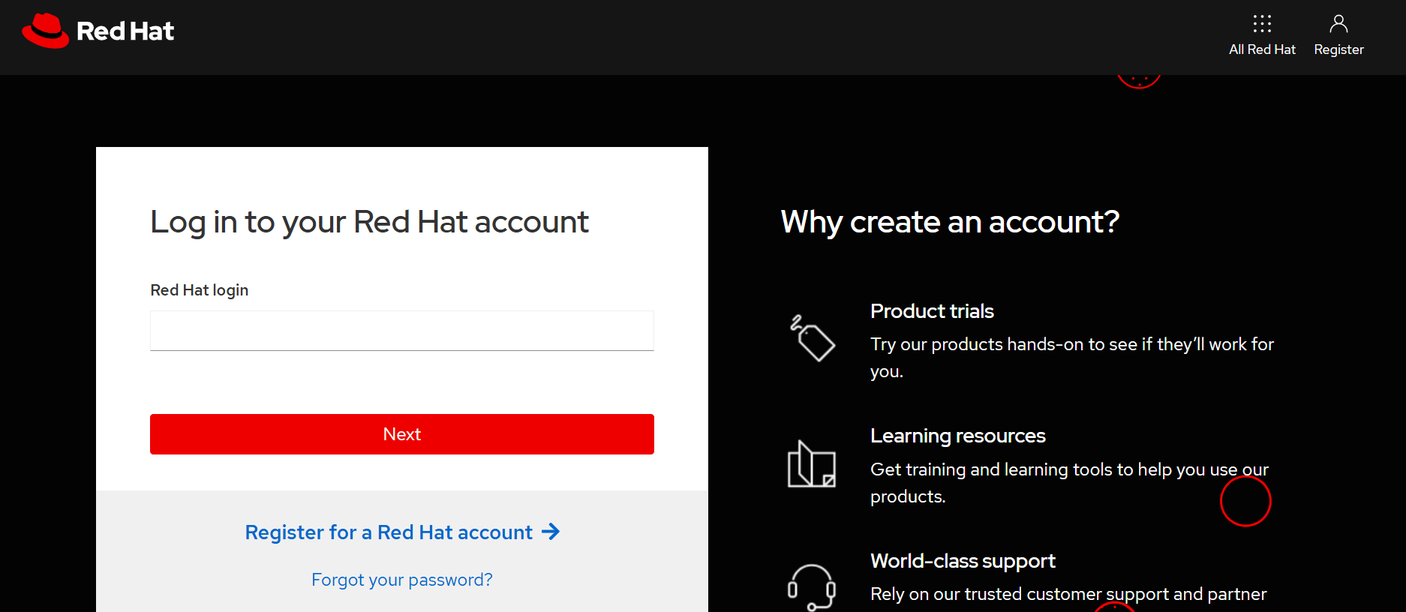Click the Red Hat fedora logo icon
This screenshot has height=612, width=1406.
[x=45, y=31]
